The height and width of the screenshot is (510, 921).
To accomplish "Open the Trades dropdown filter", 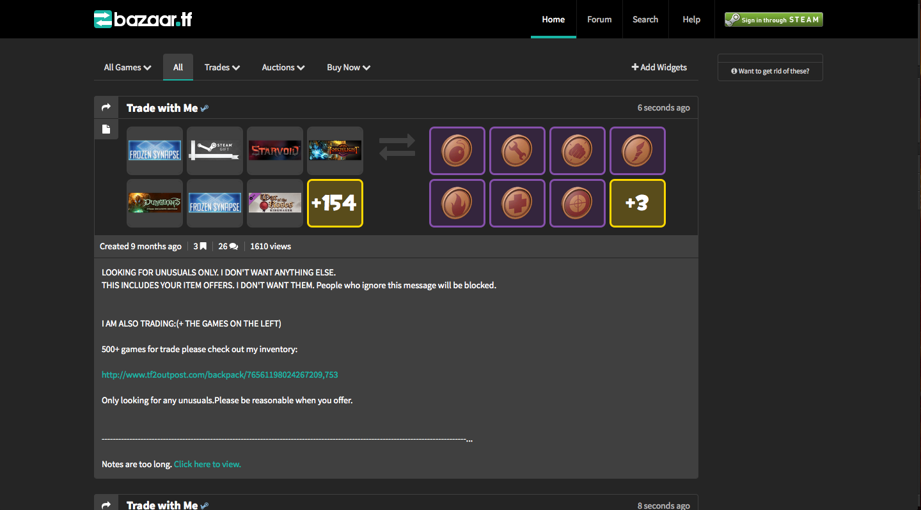I will click(x=222, y=67).
